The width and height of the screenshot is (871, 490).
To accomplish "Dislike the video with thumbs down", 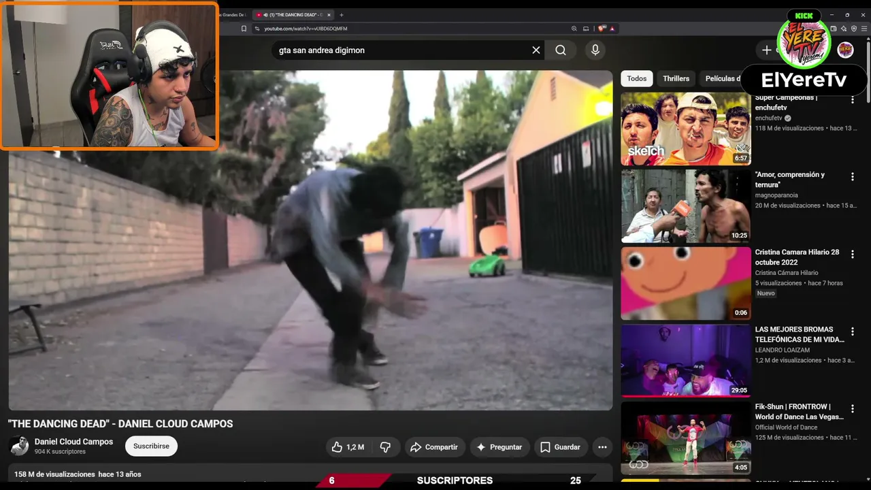I will [x=385, y=447].
